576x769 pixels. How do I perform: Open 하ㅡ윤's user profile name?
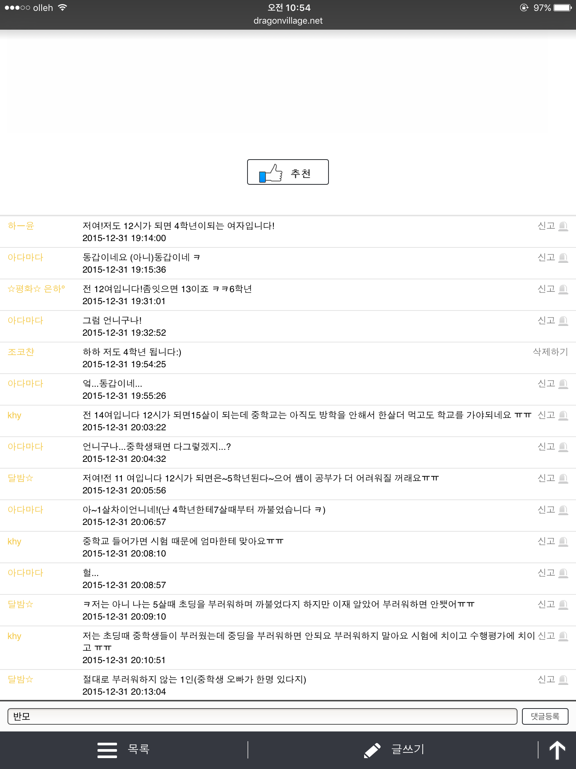(21, 226)
